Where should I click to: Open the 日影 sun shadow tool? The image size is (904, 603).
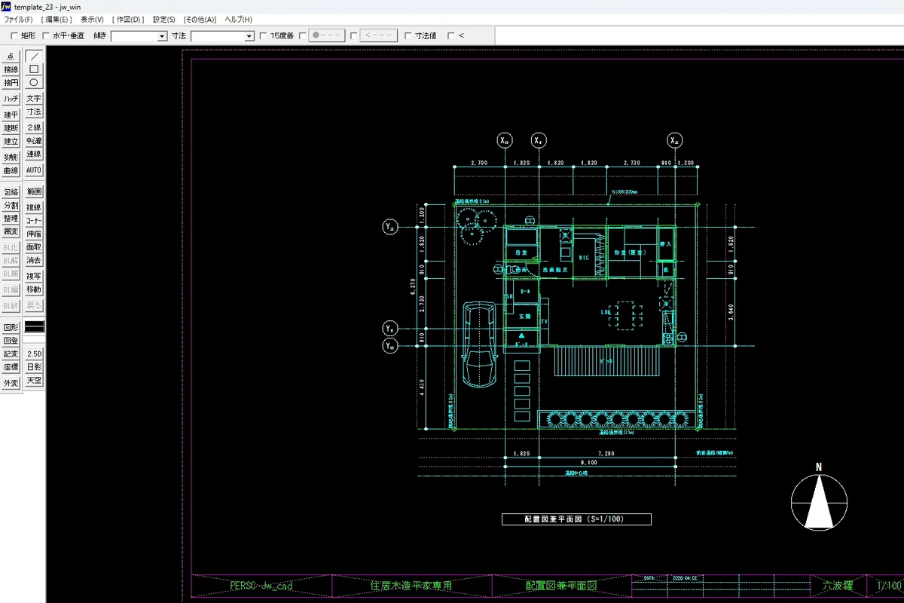pos(34,367)
